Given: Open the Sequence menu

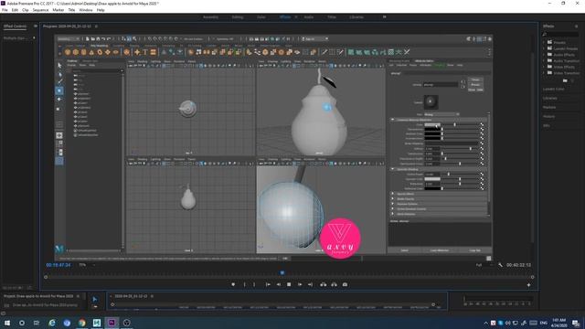Looking at the screenshot, I should [40, 10].
